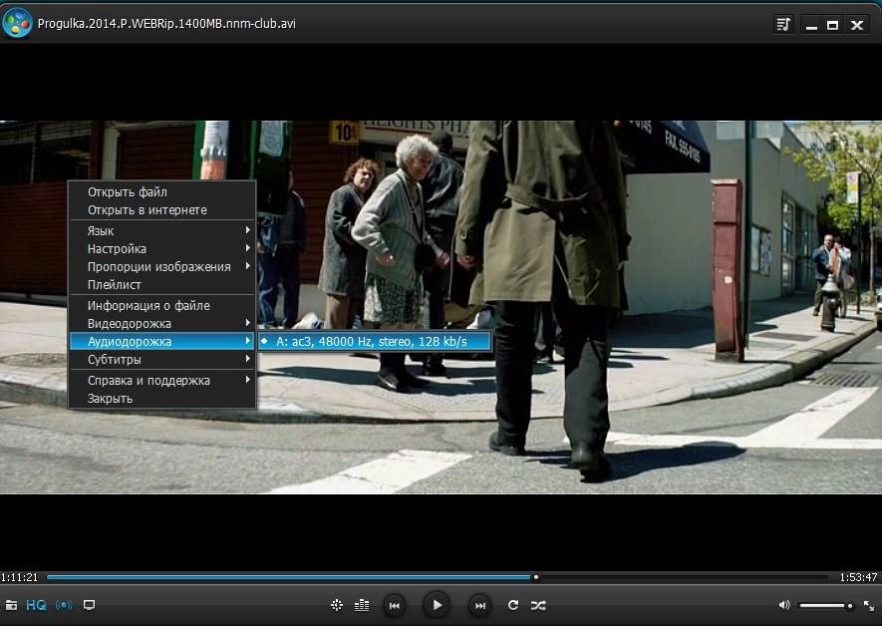
Task: Click the player logo icon in title bar
Action: point(17,23)
